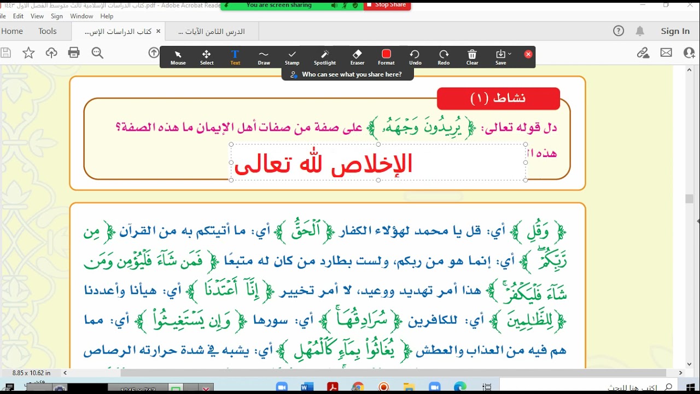Open the red Format color options
Viewport: 700px width, 394px height.
tap(386, 57)
